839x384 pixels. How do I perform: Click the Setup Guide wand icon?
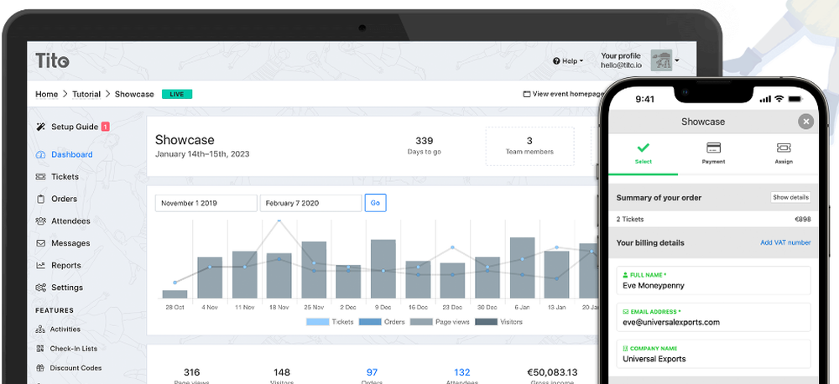pos(40,127)
